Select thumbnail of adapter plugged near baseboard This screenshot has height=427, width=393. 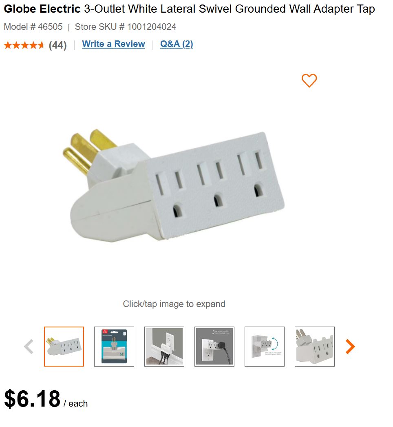coord(164,347)
